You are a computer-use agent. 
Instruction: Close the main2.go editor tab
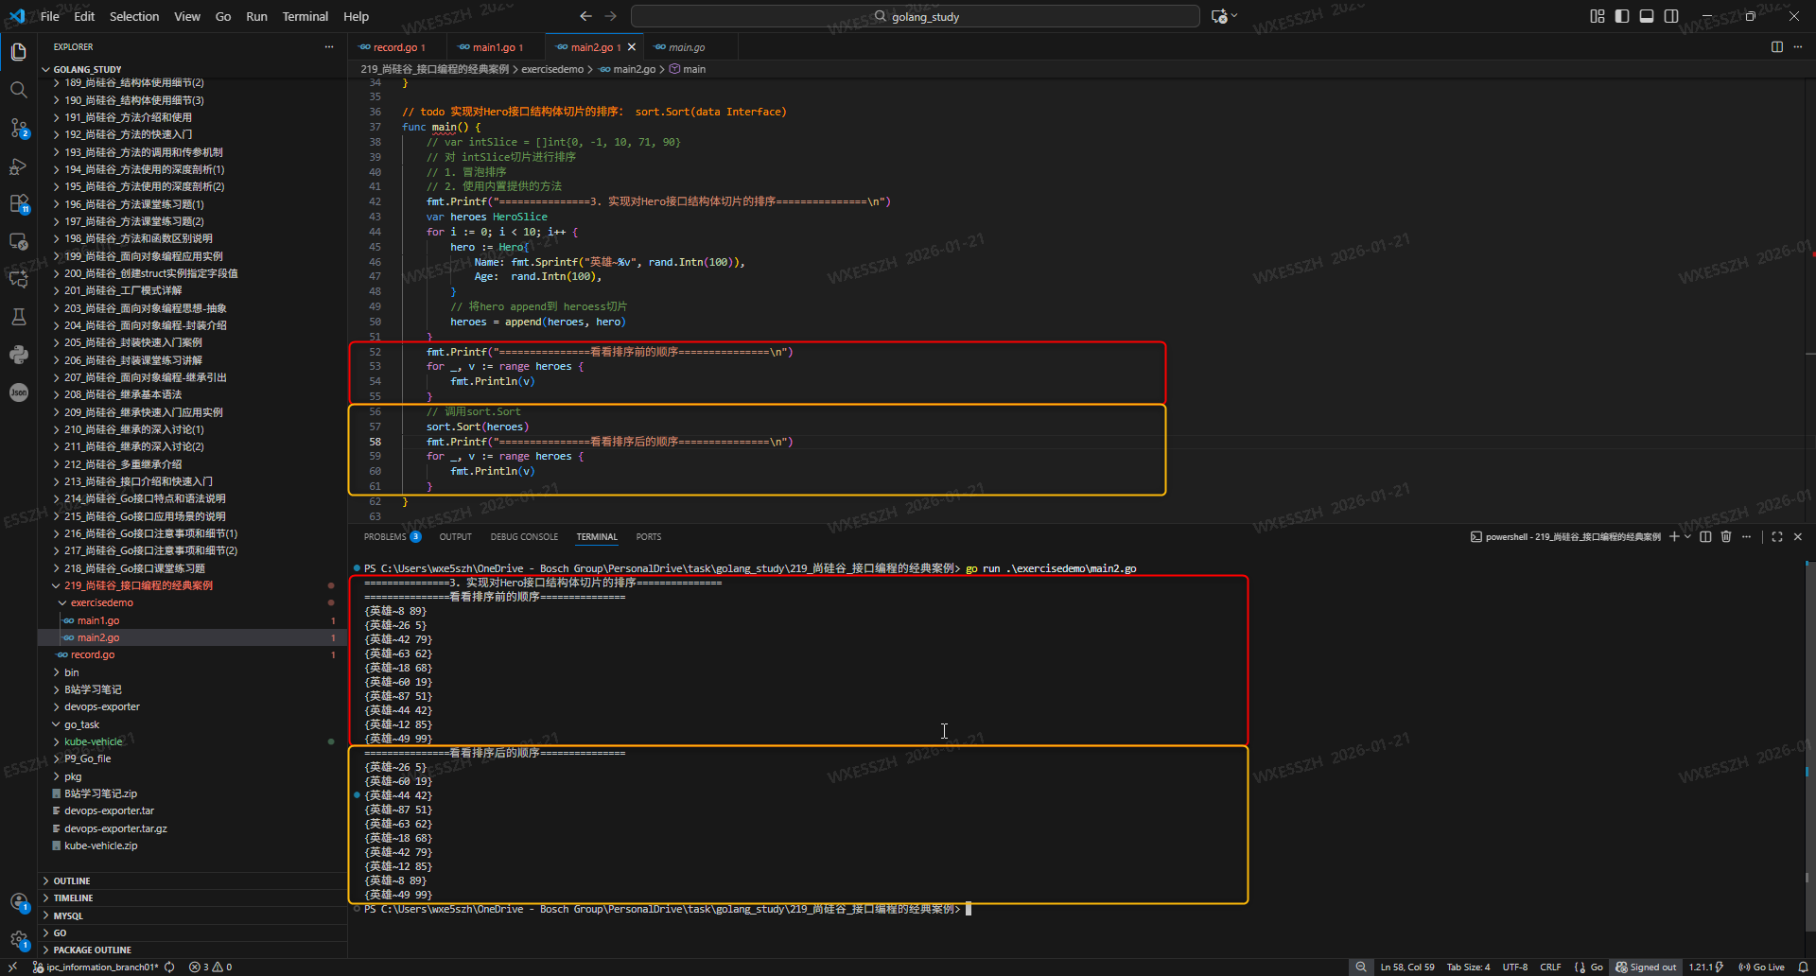coord(632,47)
